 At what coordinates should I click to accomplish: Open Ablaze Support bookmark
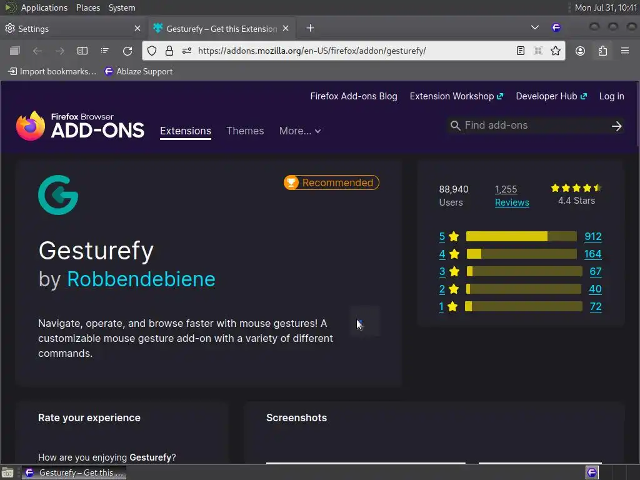[138, 71]
